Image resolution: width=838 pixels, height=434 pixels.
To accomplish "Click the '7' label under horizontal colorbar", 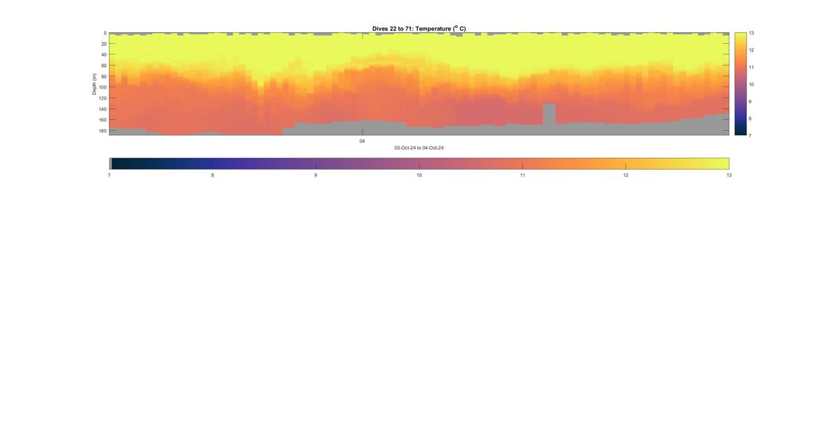I will [x=110, y=175].
